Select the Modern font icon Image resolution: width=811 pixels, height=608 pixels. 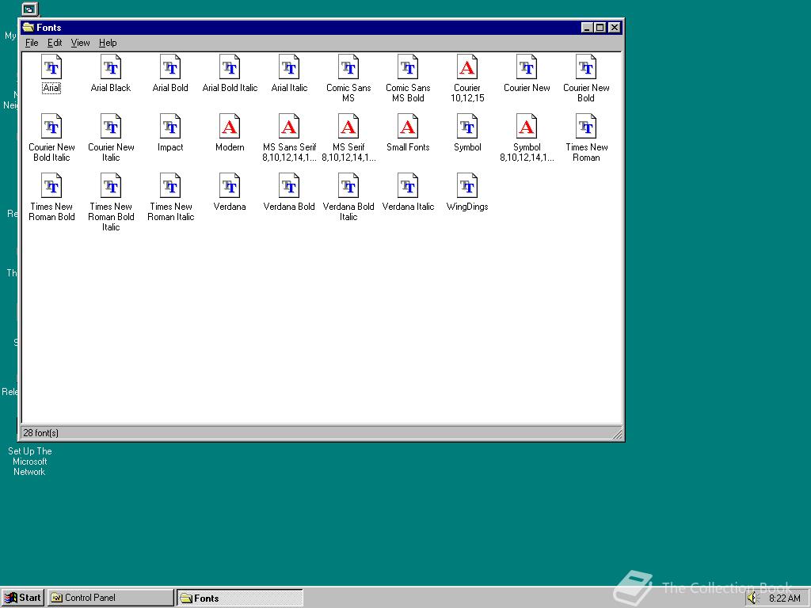pyautogui.click(x=229, y=127)
